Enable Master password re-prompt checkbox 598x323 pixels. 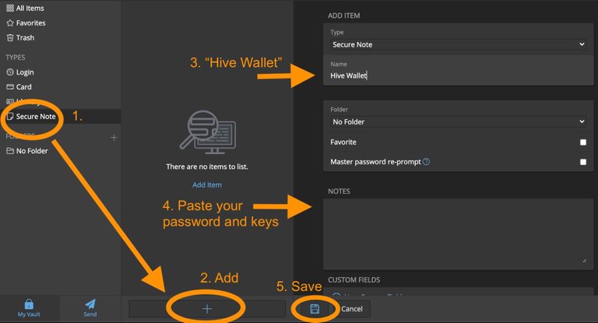click(583, 162)
